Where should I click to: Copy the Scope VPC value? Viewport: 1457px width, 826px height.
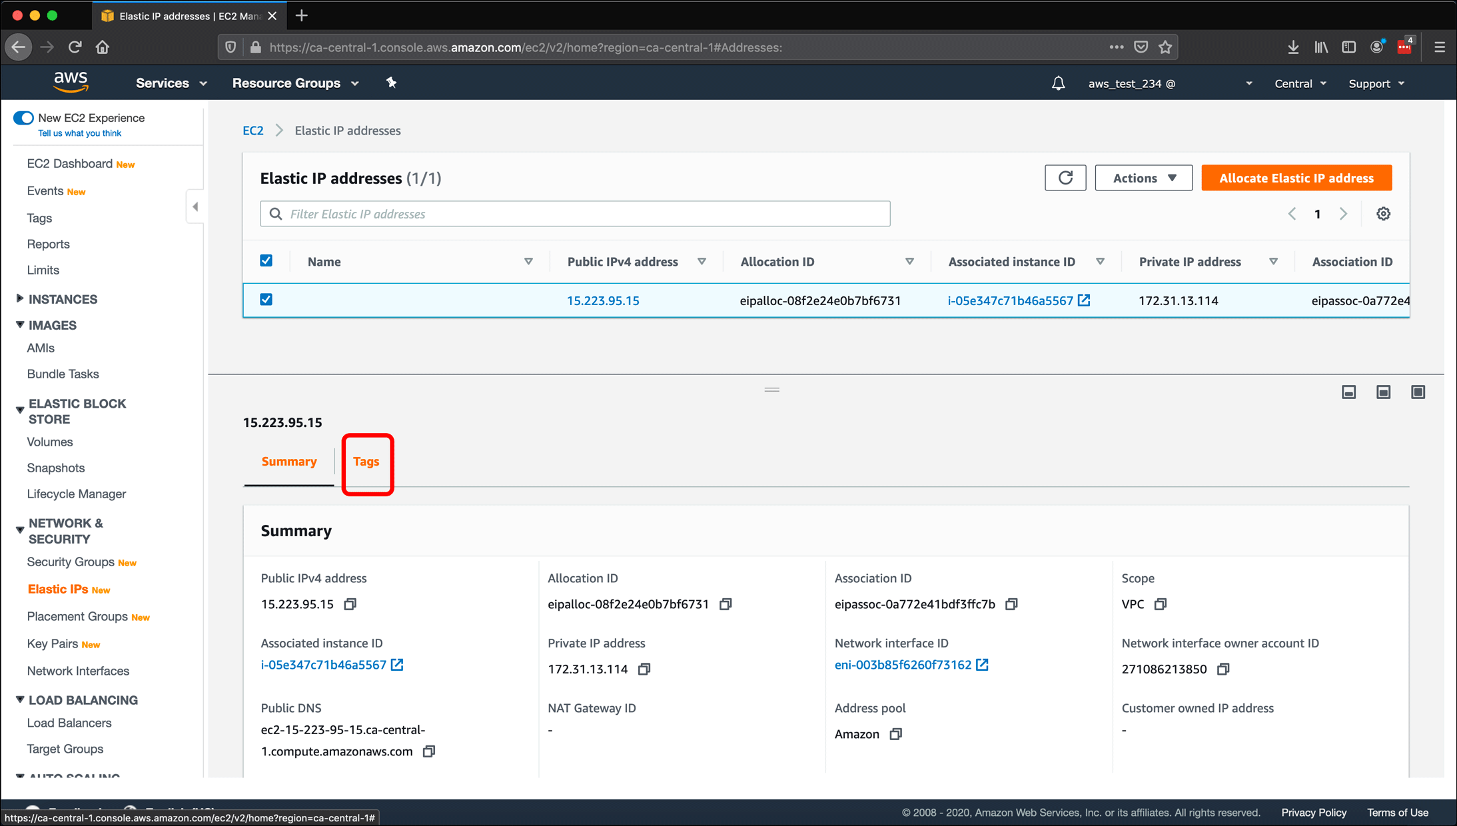pos(1161,604)
